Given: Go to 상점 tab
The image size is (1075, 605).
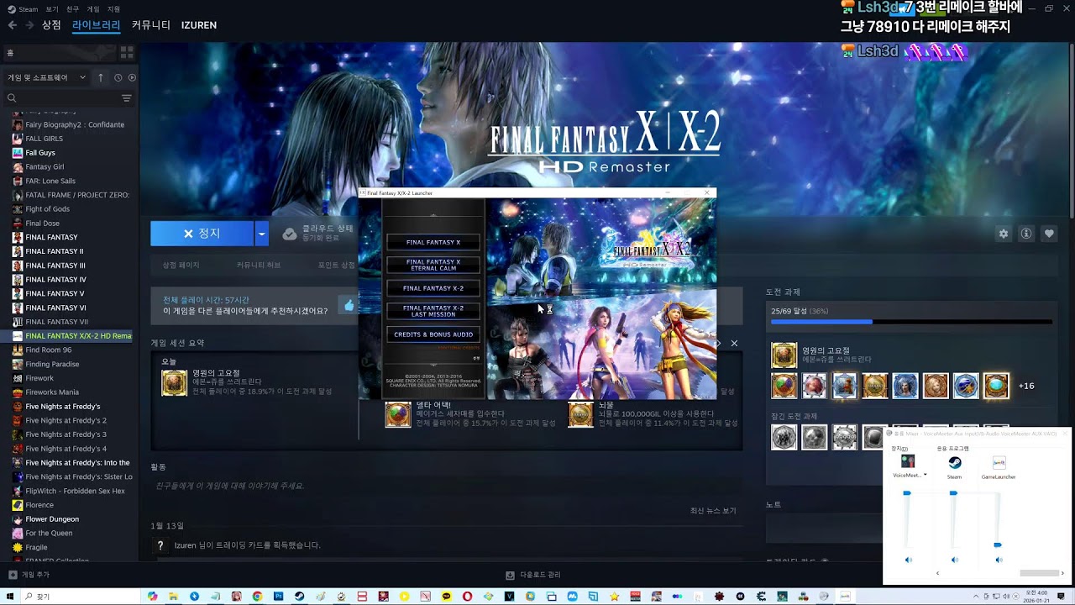Looking at the screenshot, I should pyautogui.click(x=51, y=25).
